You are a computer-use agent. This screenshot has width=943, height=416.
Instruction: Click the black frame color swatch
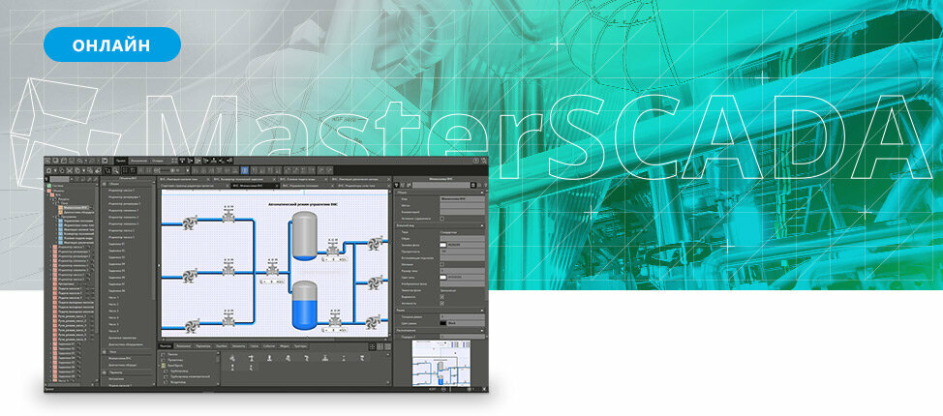[442, 323]
